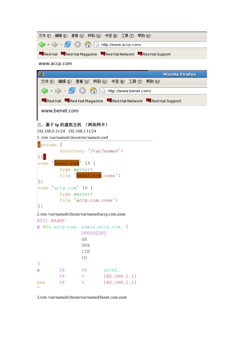The image size is (244, 345).
Task: Click serial number 200202202
Action: pyautogui.click(x=94, y=233)
